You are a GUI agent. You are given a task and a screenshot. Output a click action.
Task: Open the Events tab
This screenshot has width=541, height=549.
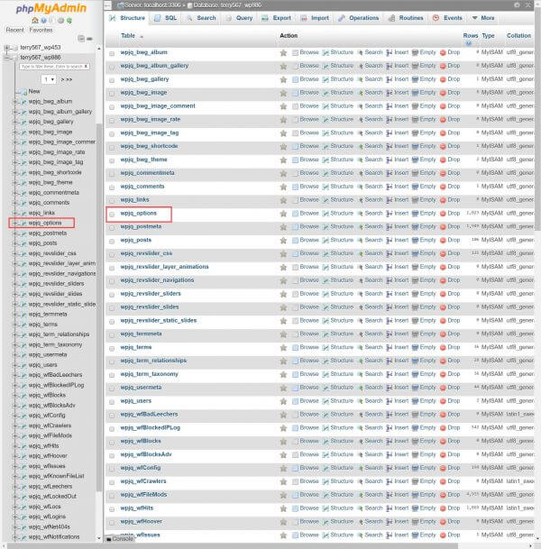pos(448,18)
